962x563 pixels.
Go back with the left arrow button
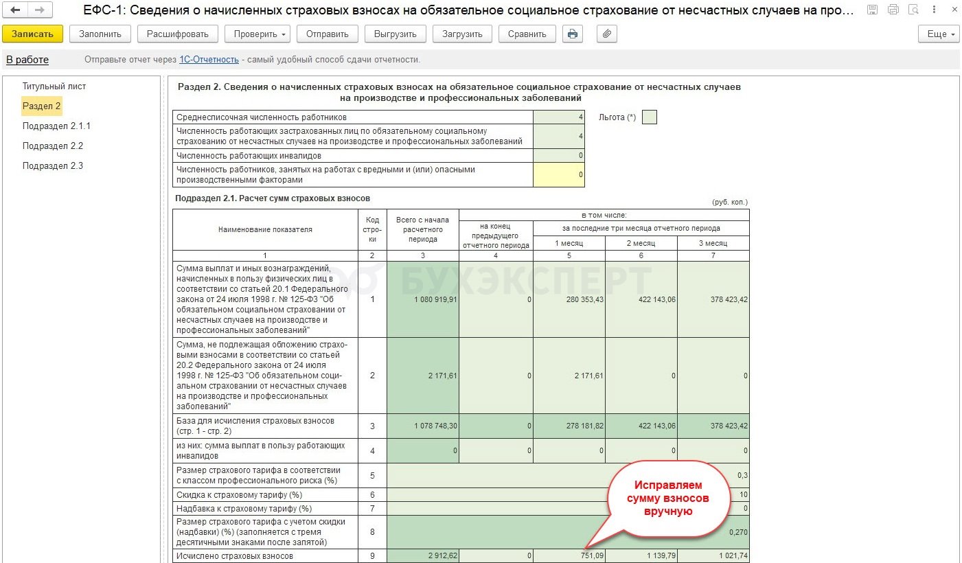[16, 10]
